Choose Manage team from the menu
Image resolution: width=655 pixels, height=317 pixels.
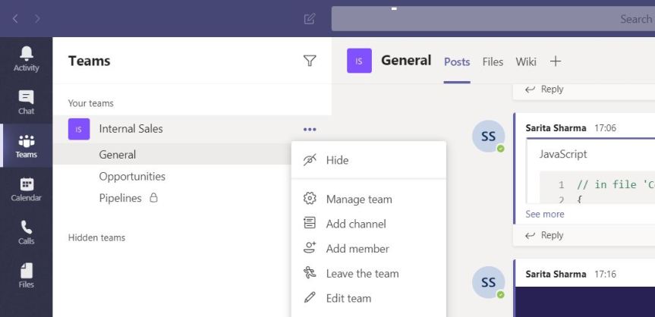click(358, 199)
